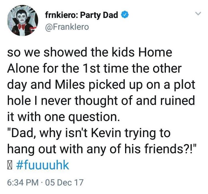Click the red bow tie in avatar
Image resolution: width=208 pixels, height=194 pixels.
tap(21, 27)
